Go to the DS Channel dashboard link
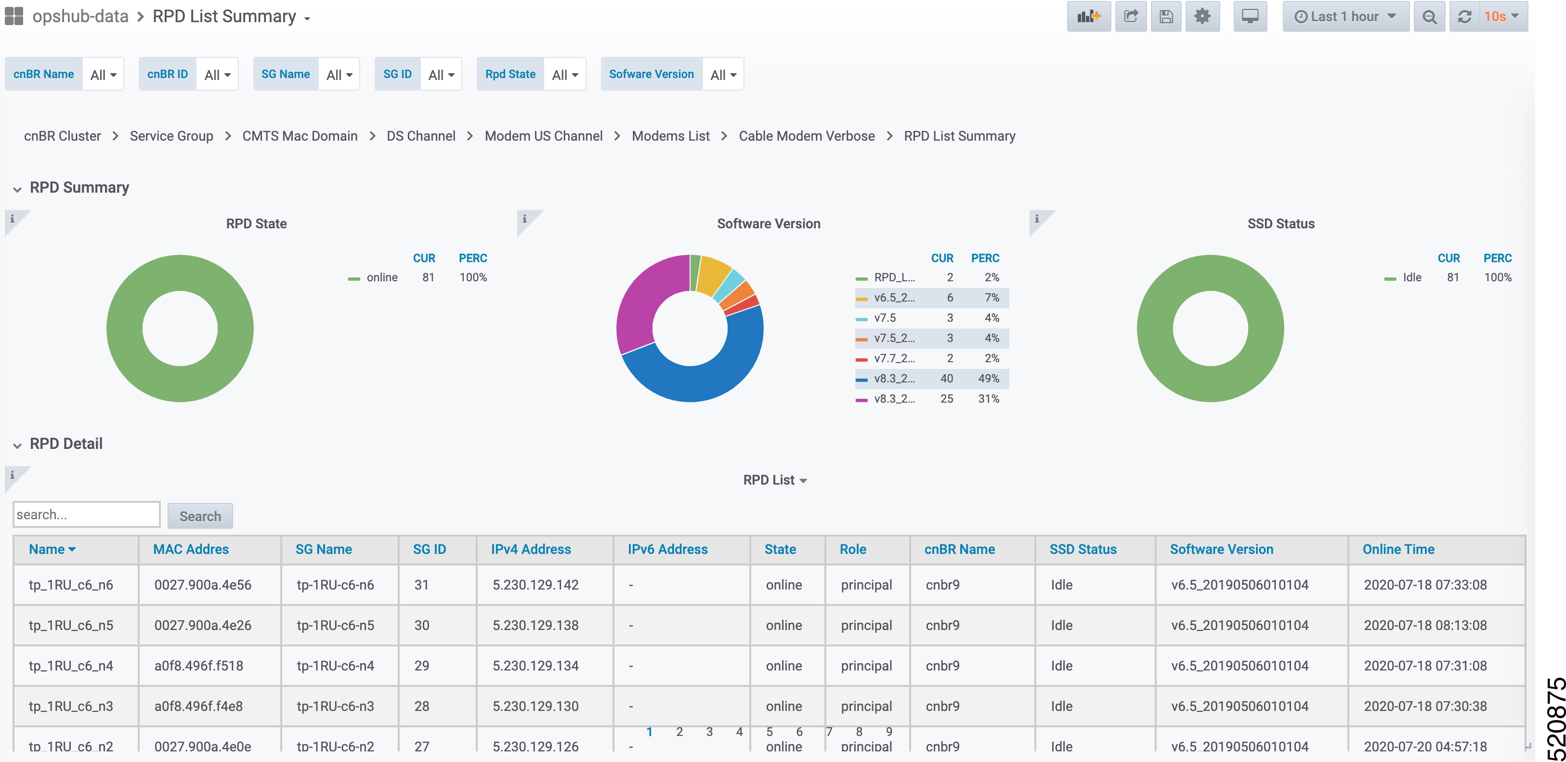1566x762 pixels. (421, 136)
